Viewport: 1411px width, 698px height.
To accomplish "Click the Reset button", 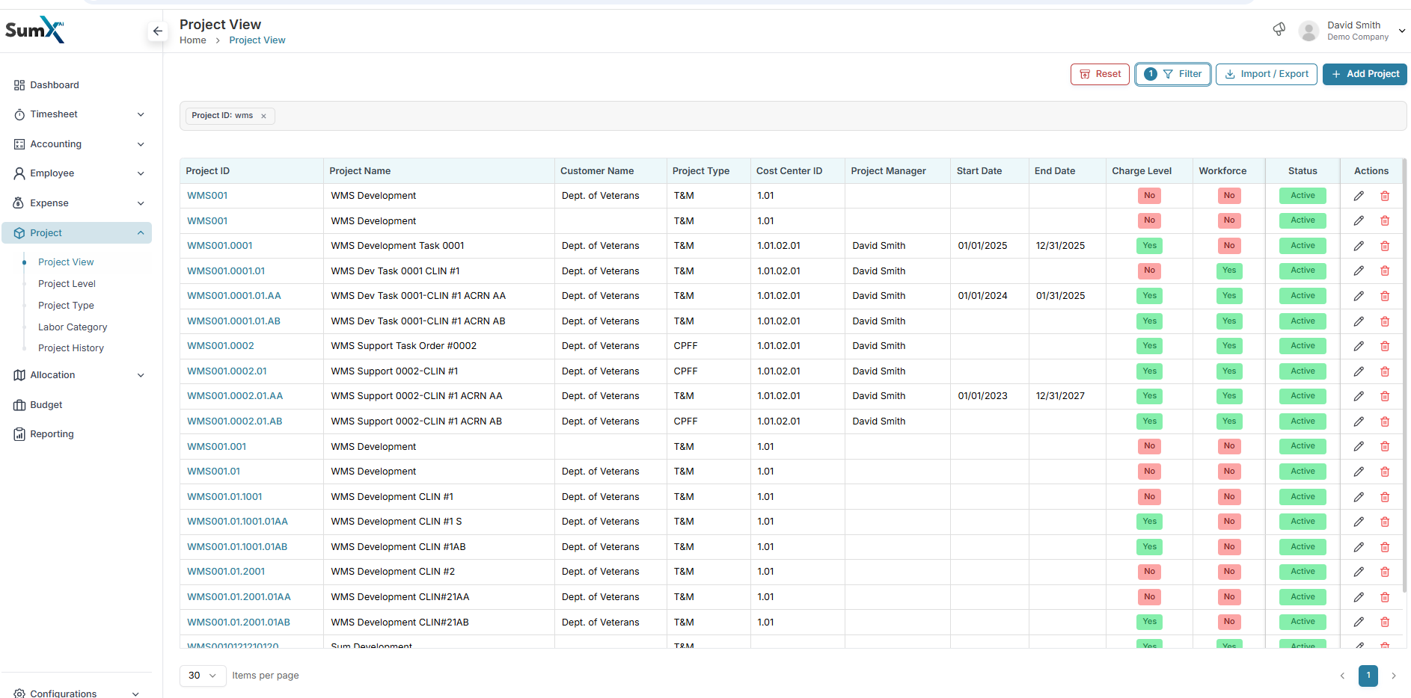I will (1100, 74).
